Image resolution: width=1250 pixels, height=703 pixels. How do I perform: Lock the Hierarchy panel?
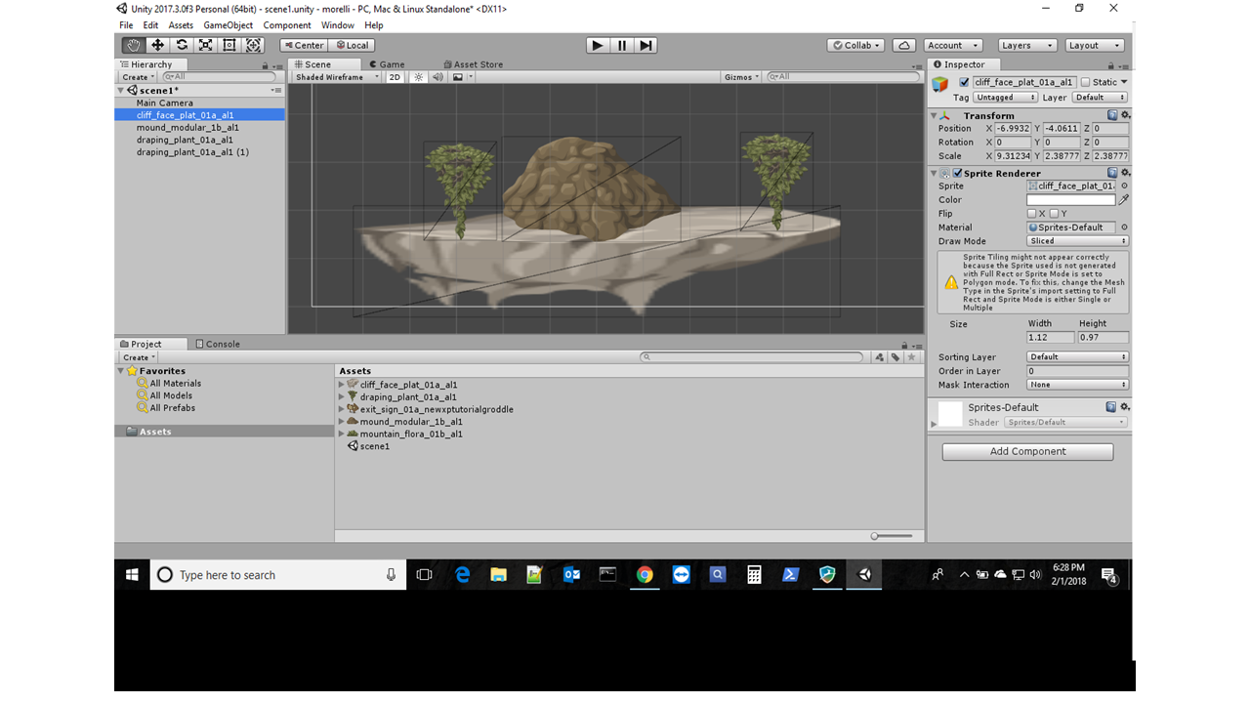265,65
